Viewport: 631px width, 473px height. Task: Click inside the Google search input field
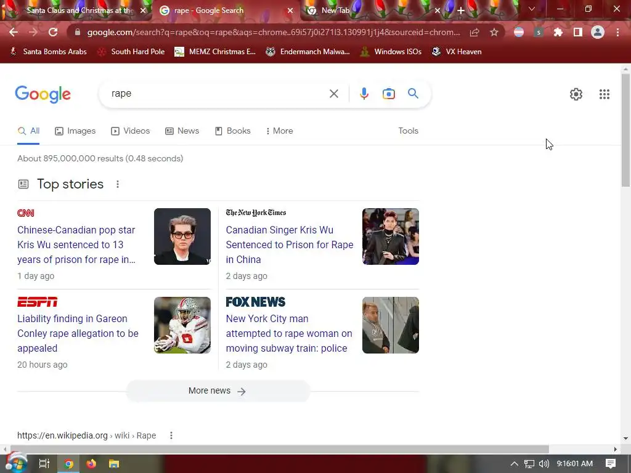pyautogui.click(x=218, y=94)
